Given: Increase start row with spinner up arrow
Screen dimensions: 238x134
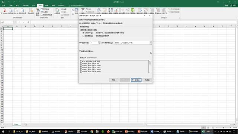Looking at the screenshot, I should coord(99,42).
